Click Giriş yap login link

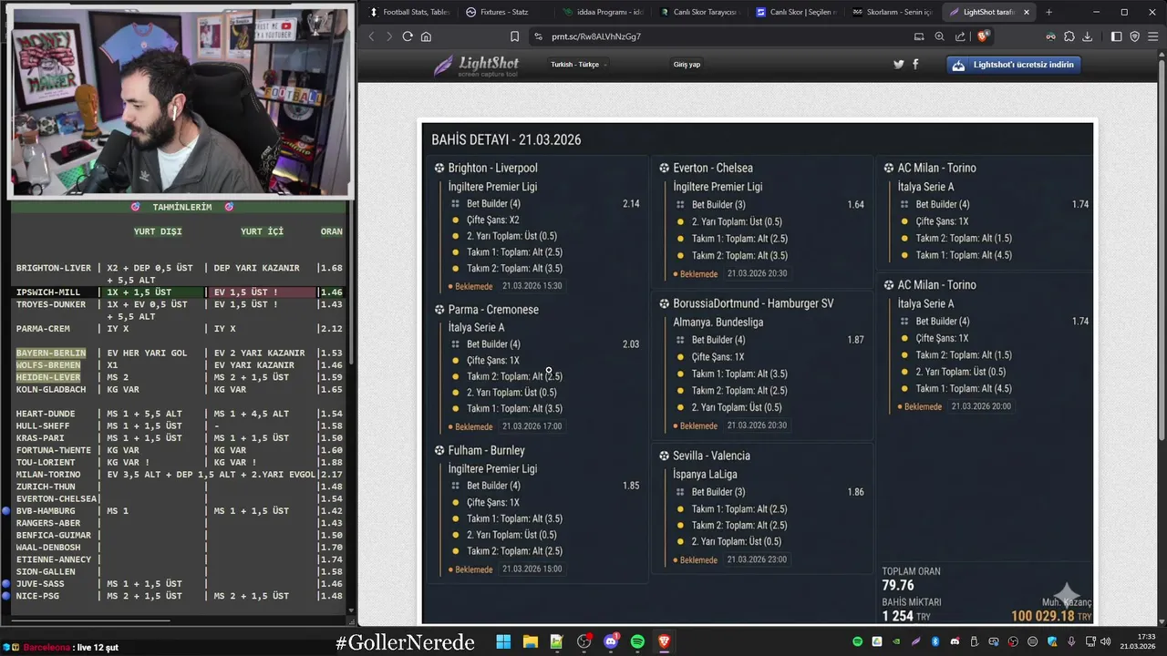[687, 65]
